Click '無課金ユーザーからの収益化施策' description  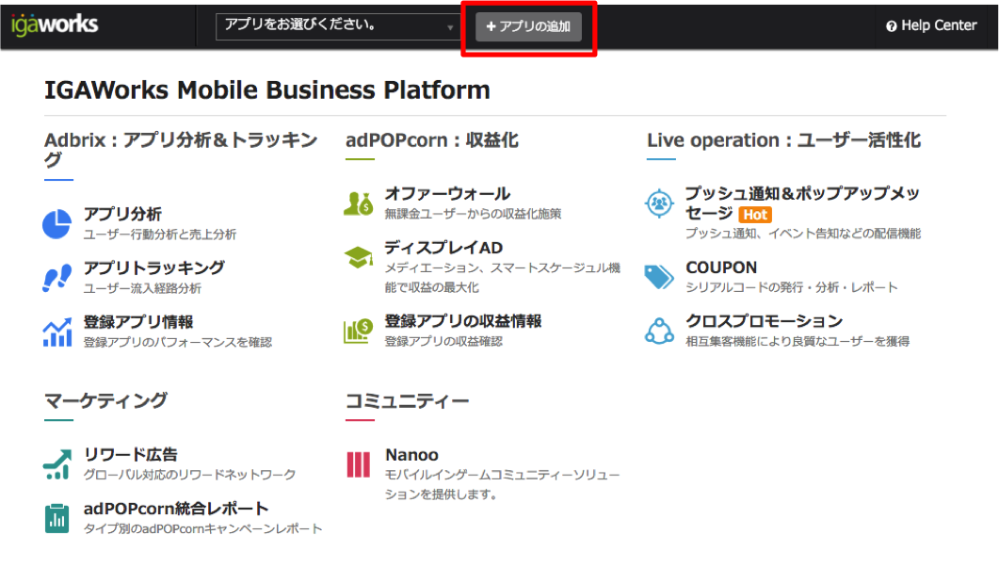click(x=473, y=214)
